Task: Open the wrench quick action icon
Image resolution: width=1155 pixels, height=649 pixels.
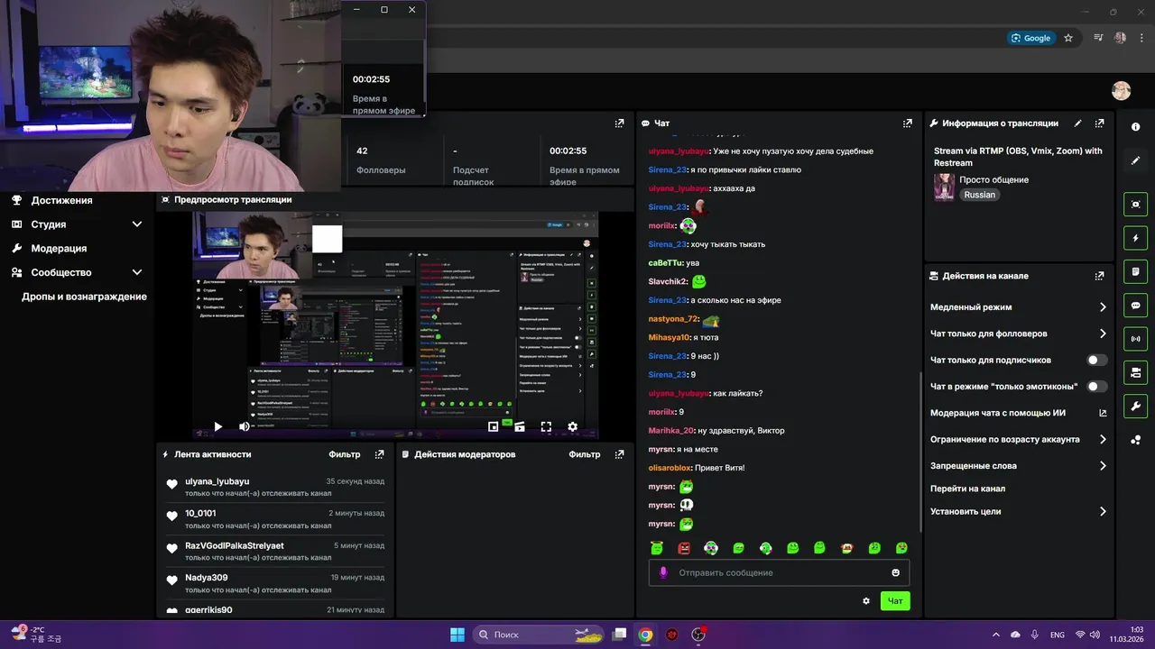Action: click(1135, 406)
